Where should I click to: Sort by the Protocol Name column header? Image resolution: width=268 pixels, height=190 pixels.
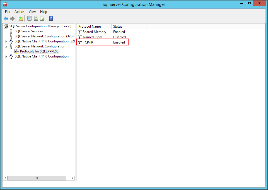coord(94,27)
